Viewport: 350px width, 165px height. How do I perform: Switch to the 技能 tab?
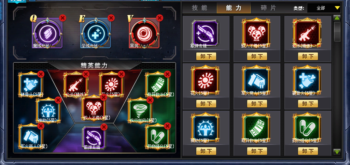pos(199,8)
